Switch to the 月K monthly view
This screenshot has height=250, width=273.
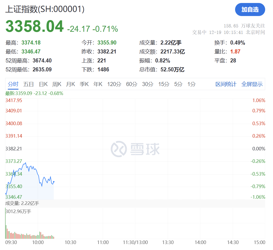[x=70, y=84]
